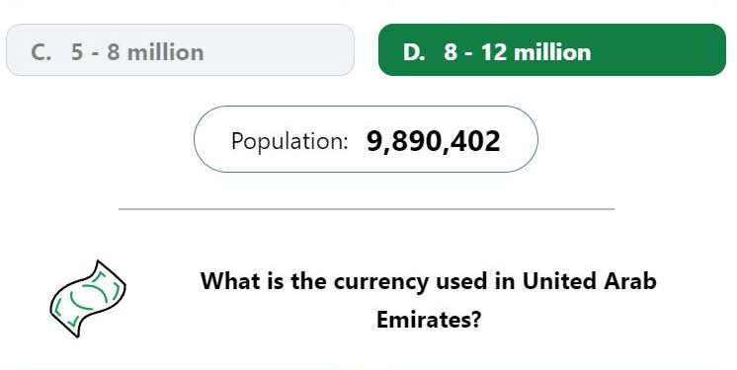This screenshot has height=370, width=737.
Task: Click the '8 - 12 million' text
Action: (x=517, y=51)
